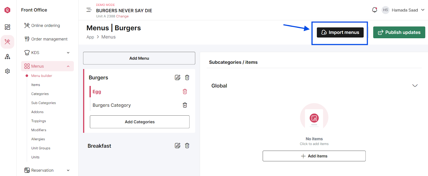Edit the Breakfast menu with pencil icon

point(177,146)
